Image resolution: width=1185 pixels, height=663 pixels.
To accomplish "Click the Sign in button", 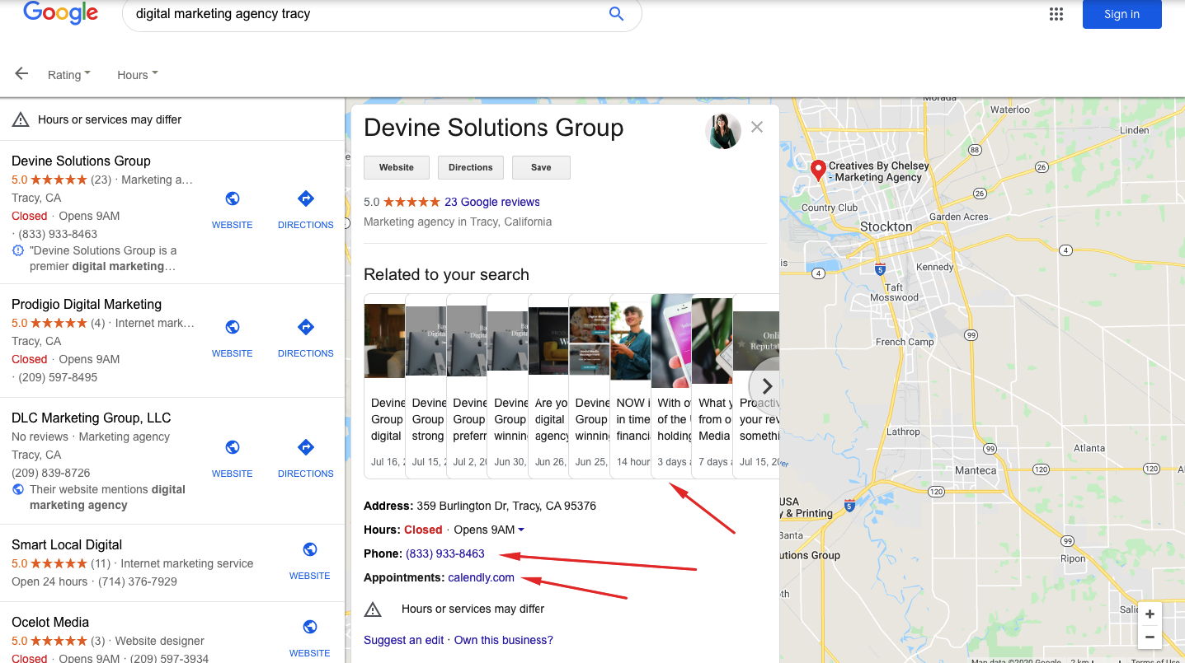I will 1122,14.
